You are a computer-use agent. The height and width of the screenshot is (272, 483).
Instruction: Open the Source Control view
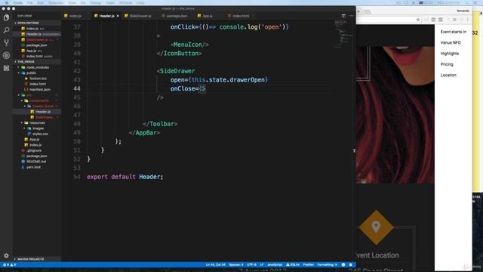coord(6,43)
